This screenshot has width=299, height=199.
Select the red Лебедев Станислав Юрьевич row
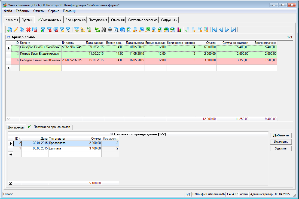click(x=40, y=60)
